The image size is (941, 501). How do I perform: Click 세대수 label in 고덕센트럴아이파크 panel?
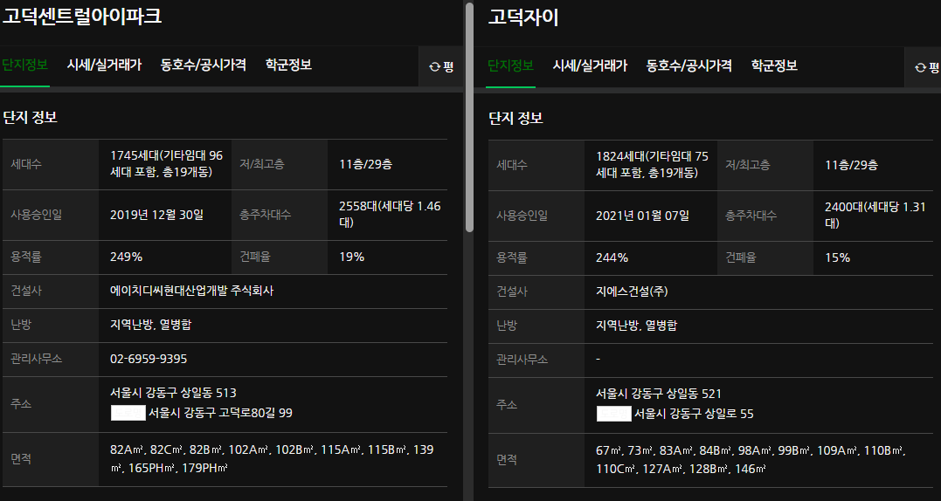pos(26,164)
